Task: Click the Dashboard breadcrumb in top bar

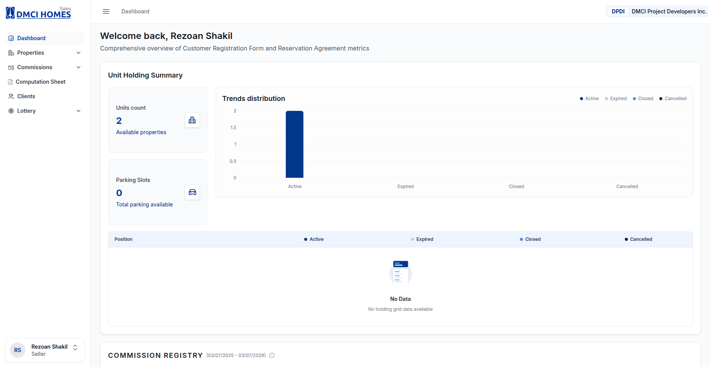Action: tap(135, 11)
